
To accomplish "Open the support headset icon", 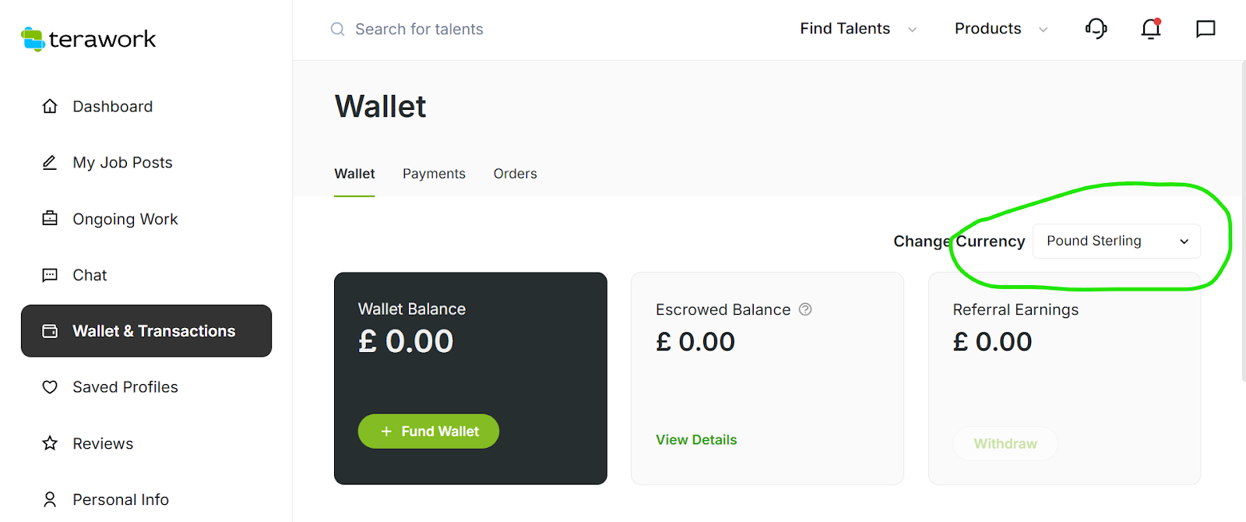I will [x=1096, y=29].
